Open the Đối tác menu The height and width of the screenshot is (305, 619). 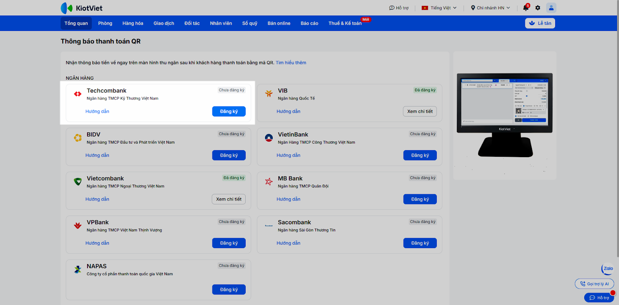point(192,23)
